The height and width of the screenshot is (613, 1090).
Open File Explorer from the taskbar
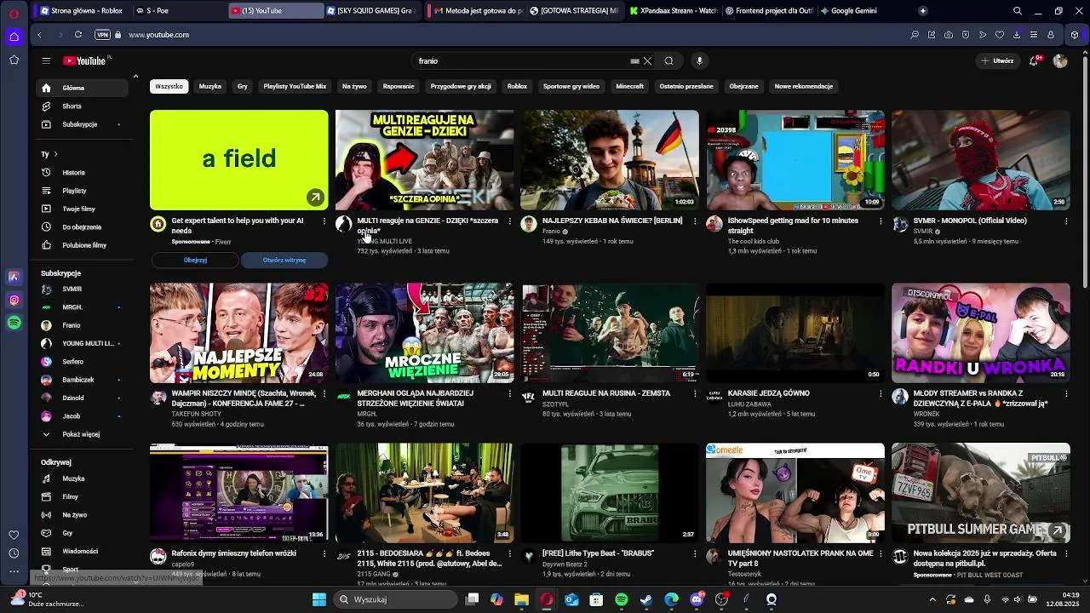coord(521,599)
